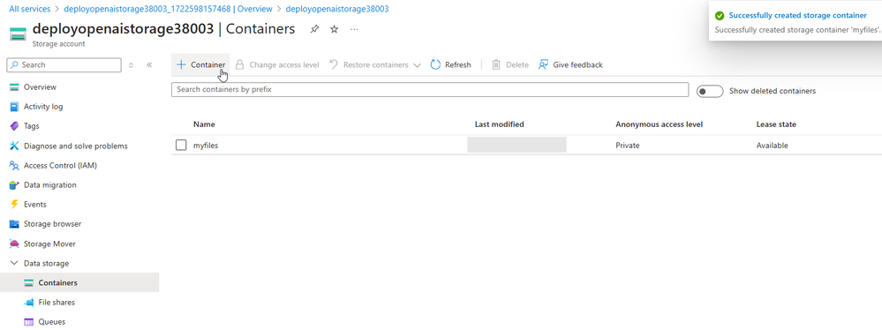Click the Change access level button
This screenshot has height=330, width=882.
[x=277, y=64]
